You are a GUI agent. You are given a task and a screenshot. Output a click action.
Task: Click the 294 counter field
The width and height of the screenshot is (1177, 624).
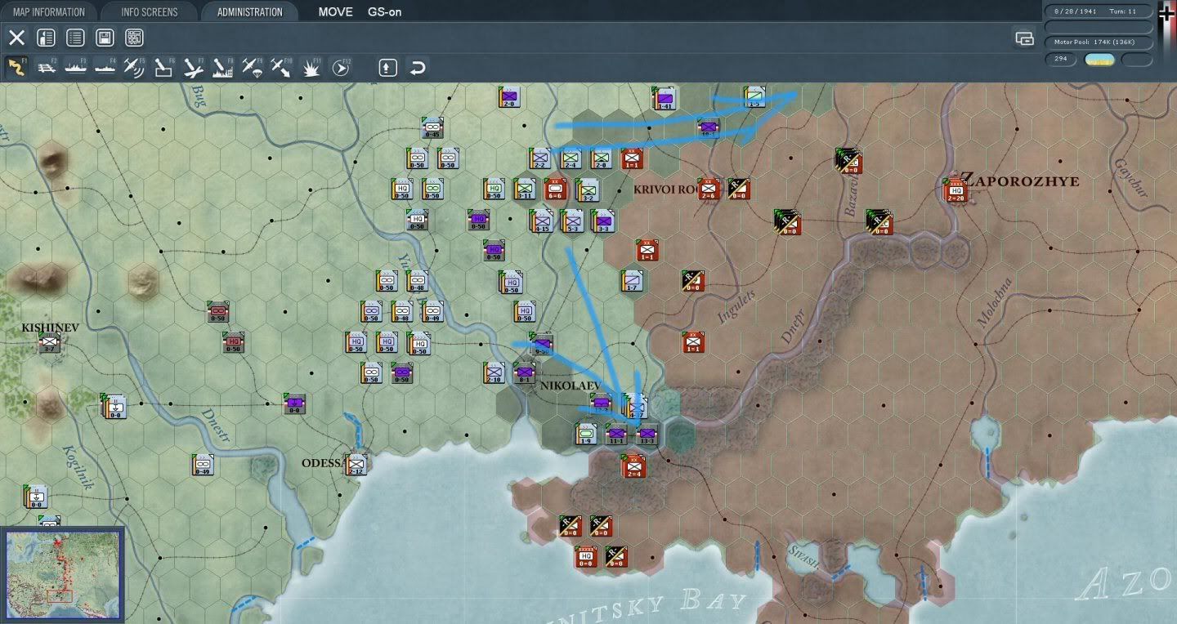point(1062,60)
